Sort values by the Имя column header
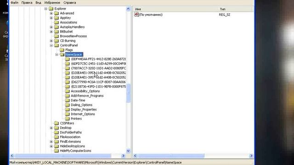Image resolution: width=294 pixels, height=165 pixels. click(x=175, y=9)
